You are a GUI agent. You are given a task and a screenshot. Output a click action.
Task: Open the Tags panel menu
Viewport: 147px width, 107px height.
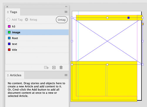click(x=66, y=12)
